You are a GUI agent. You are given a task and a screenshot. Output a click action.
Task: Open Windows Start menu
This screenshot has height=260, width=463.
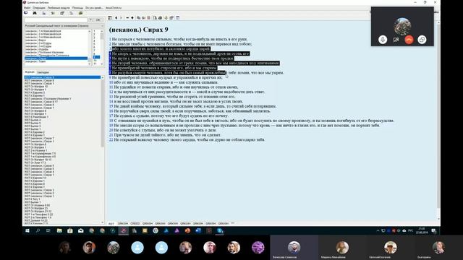[27, 231]
